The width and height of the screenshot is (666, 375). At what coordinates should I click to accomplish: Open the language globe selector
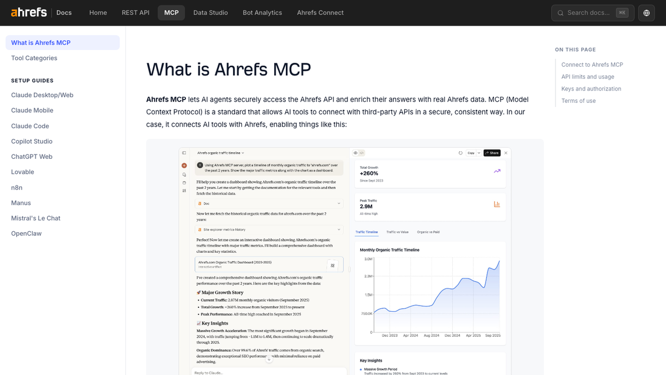click(x=647, y=13)
